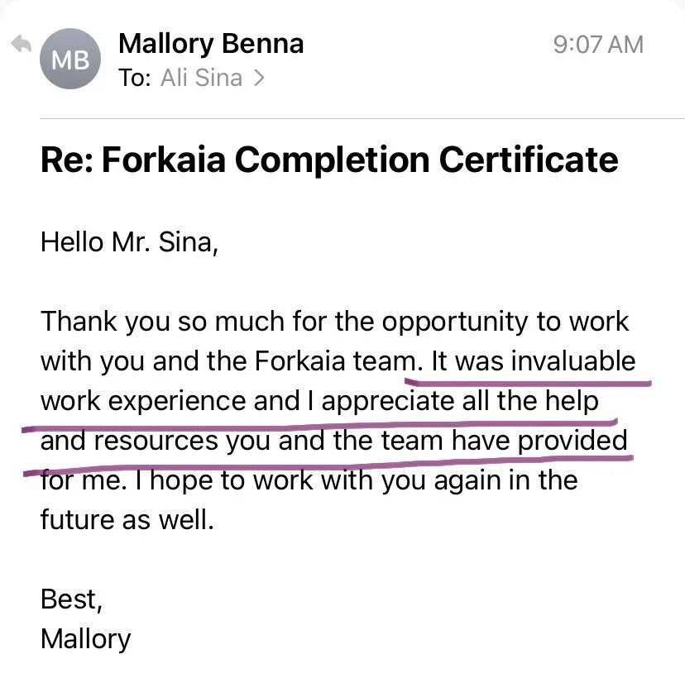
Task: Select recipient Ali Sina
Action: [202, 78]
